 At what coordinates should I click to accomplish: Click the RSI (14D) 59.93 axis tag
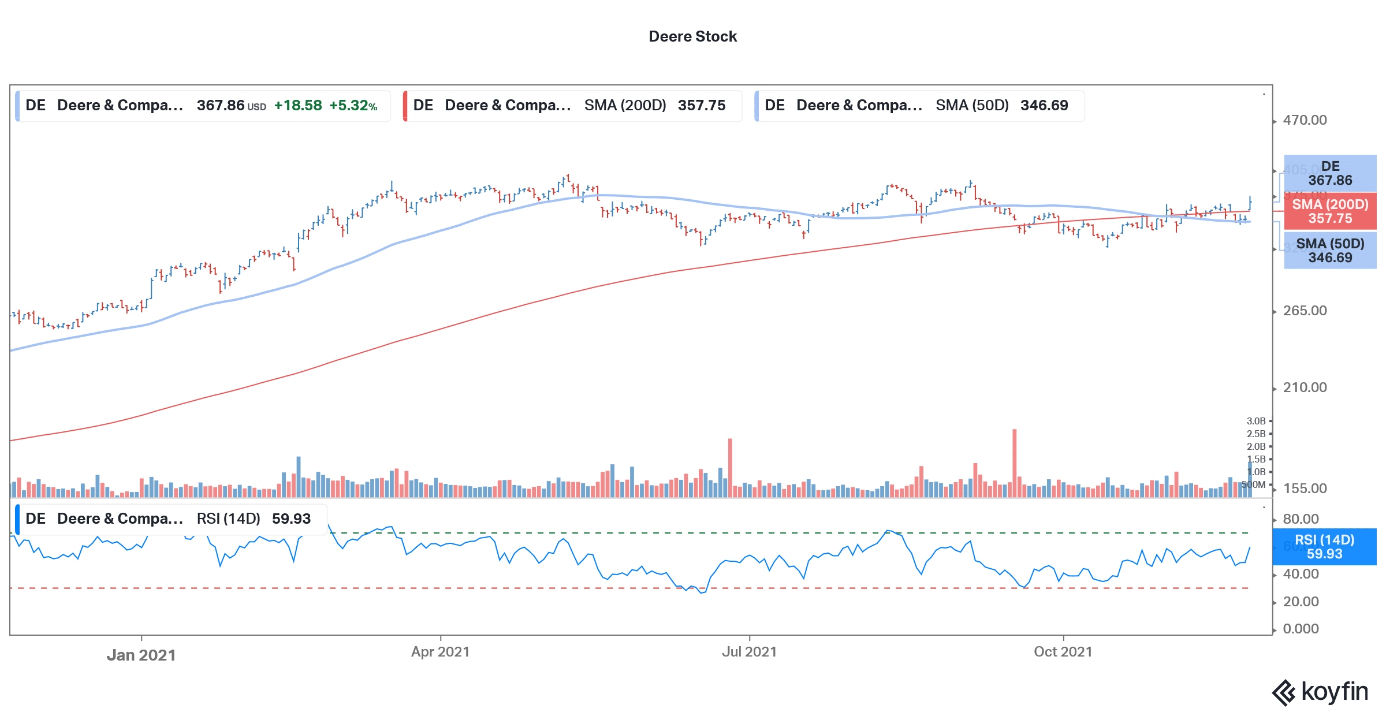tap(1324, 547)
